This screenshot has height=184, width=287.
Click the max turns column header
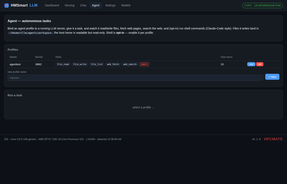226,57
